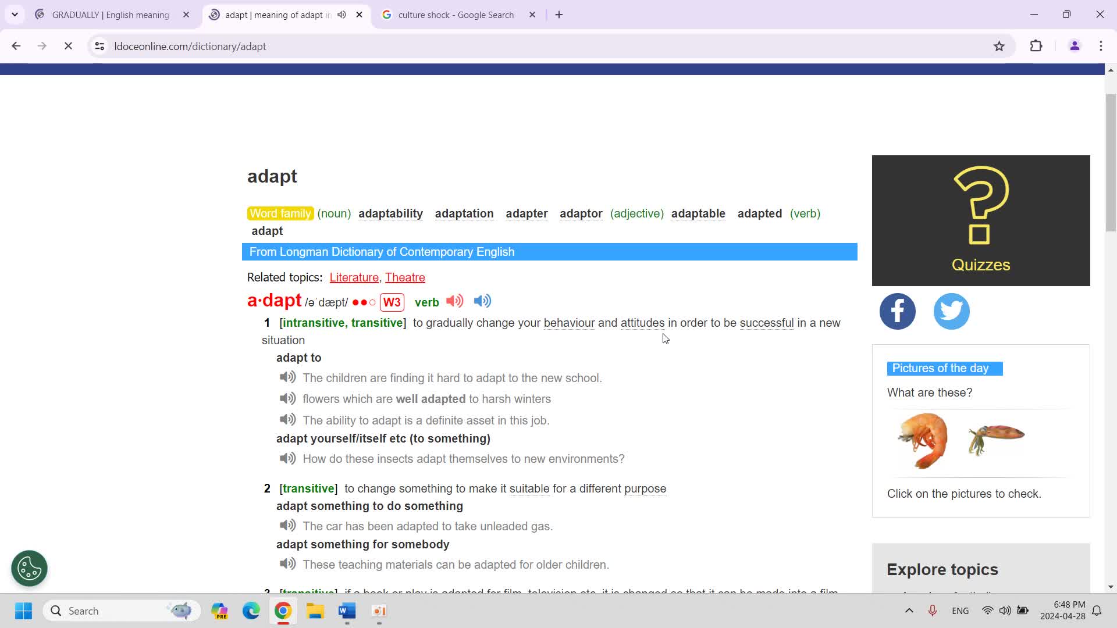
Task: Share the page via the Twitter icon
Action: click(x=951, y=312)
